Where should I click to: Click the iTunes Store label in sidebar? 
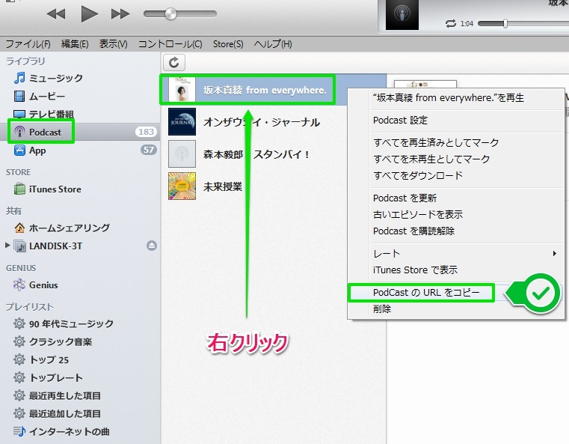(x=55, y=189)
